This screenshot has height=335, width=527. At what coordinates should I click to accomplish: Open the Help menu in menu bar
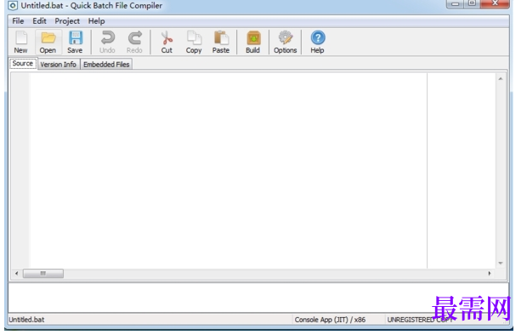(x=96, y=21)
